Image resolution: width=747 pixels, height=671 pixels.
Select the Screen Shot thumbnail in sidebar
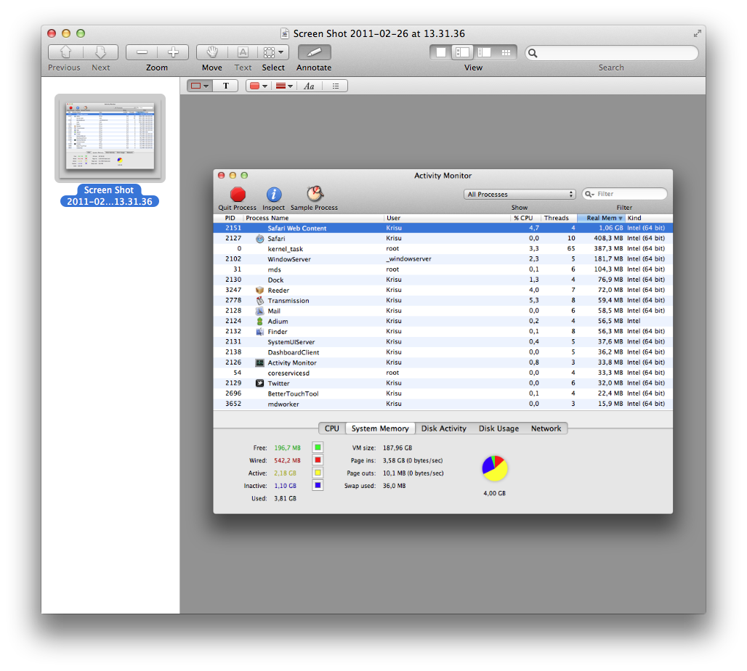click(x=110, y=138)
